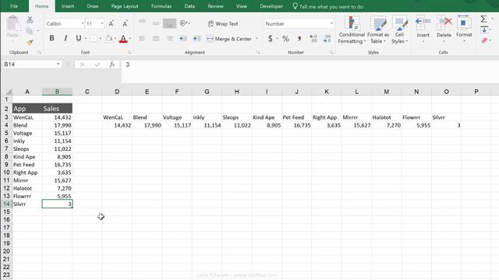Apply Comma style
The width and height of the screenshot is (499, 280).
(x=299, y=39)
